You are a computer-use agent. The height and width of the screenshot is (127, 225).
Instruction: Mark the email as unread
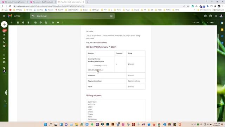35,23
